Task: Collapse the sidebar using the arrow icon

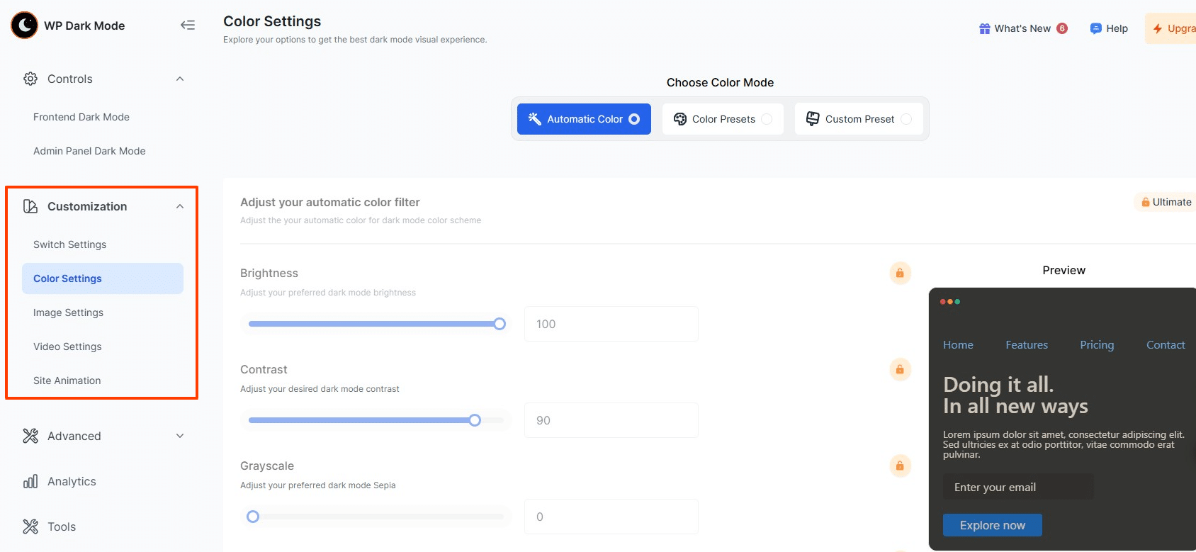Action: [x=187, y=26]
